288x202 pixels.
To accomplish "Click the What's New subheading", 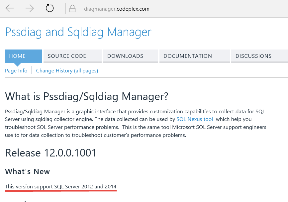I will 27,171.
